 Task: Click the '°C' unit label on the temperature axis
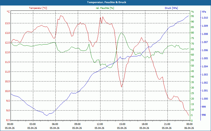coord(8,12)
